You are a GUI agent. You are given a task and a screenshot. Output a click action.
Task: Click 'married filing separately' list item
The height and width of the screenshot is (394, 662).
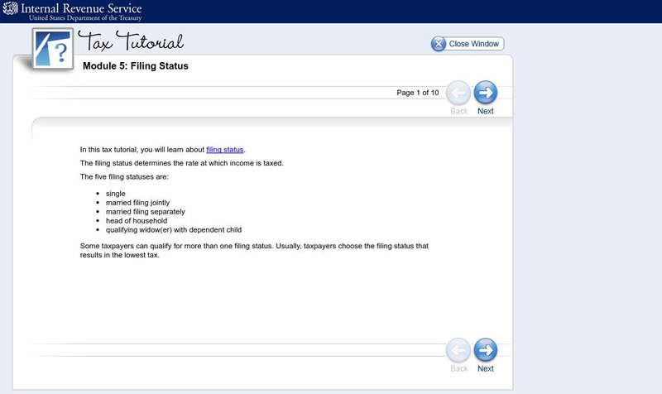click(x=146, y=212)
